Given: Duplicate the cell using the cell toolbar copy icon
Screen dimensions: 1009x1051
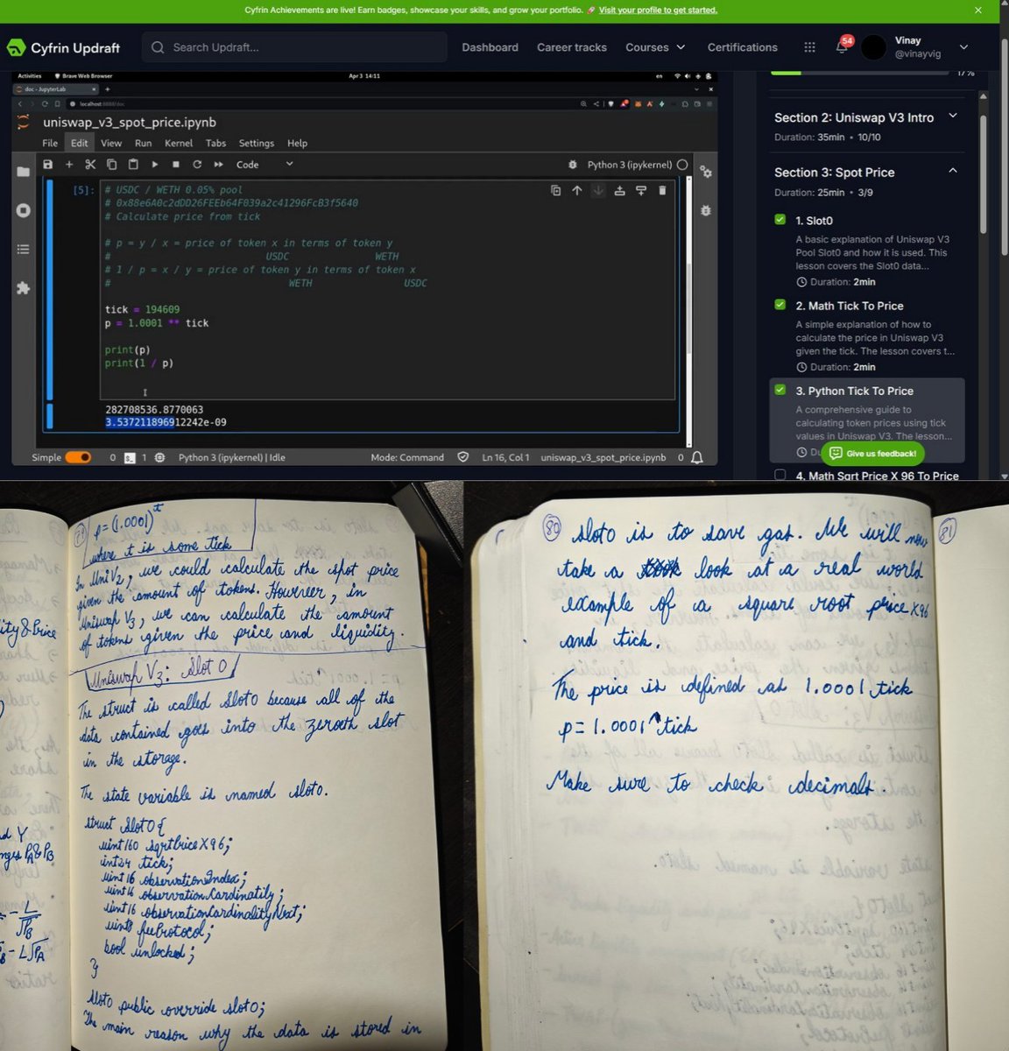Looking at the screenshot, I should [555, 190].
